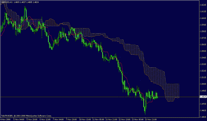Click the 1.5915 price scale label
Image resolution: width=207 pixels, height=121 pixels.
pos(203,25)
